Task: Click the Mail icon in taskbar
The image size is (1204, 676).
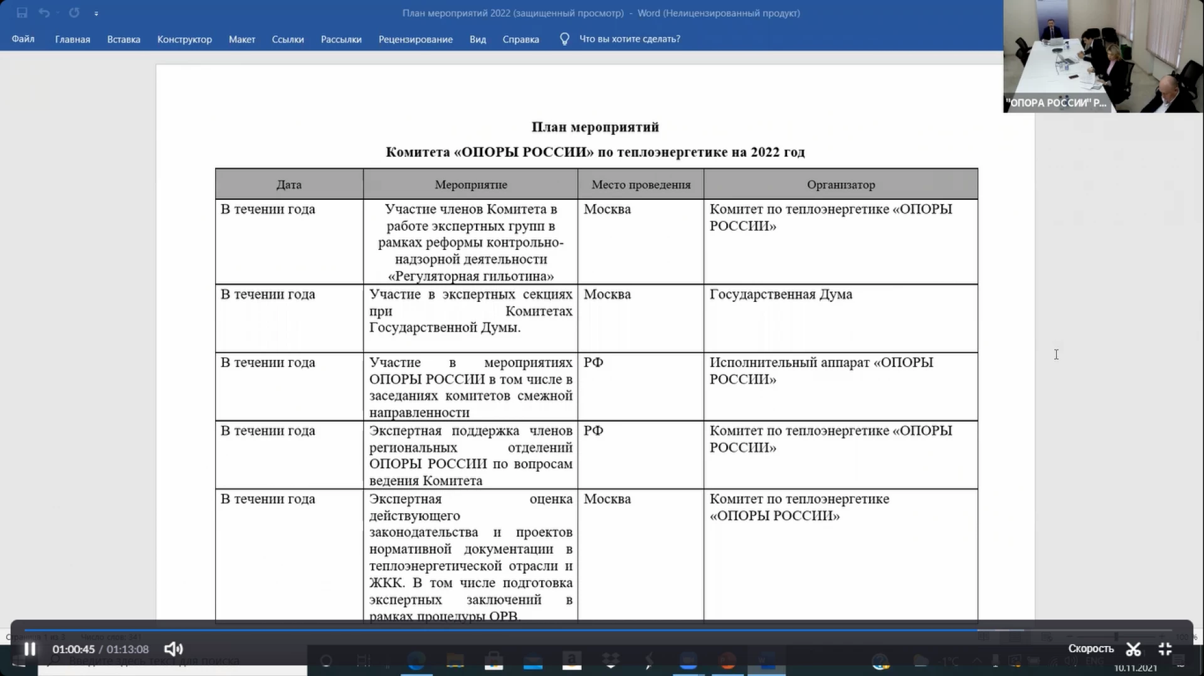Action: pyautogui.click(x=533, y=660)
